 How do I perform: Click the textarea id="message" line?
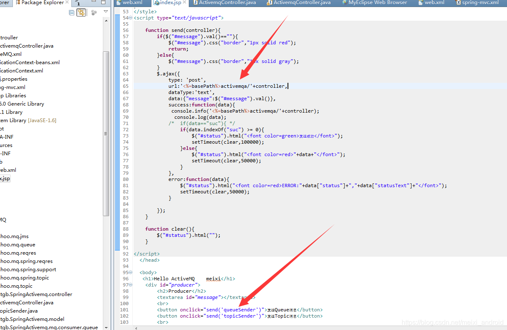tap(206, 297)
